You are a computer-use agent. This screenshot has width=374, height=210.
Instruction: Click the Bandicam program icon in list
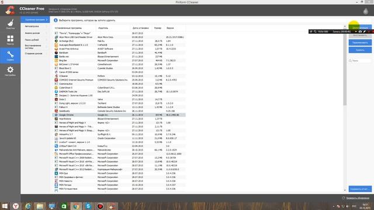click(56, 52)
